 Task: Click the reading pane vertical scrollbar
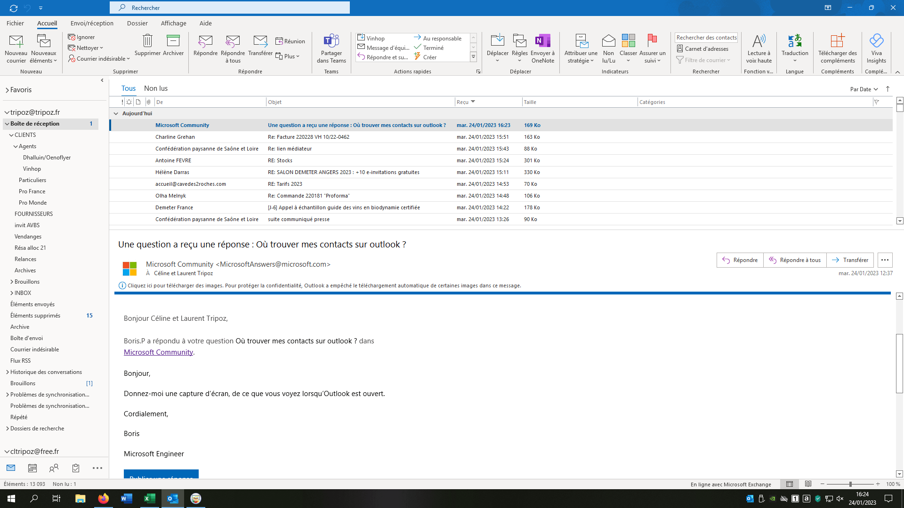[x=899, y=364]
